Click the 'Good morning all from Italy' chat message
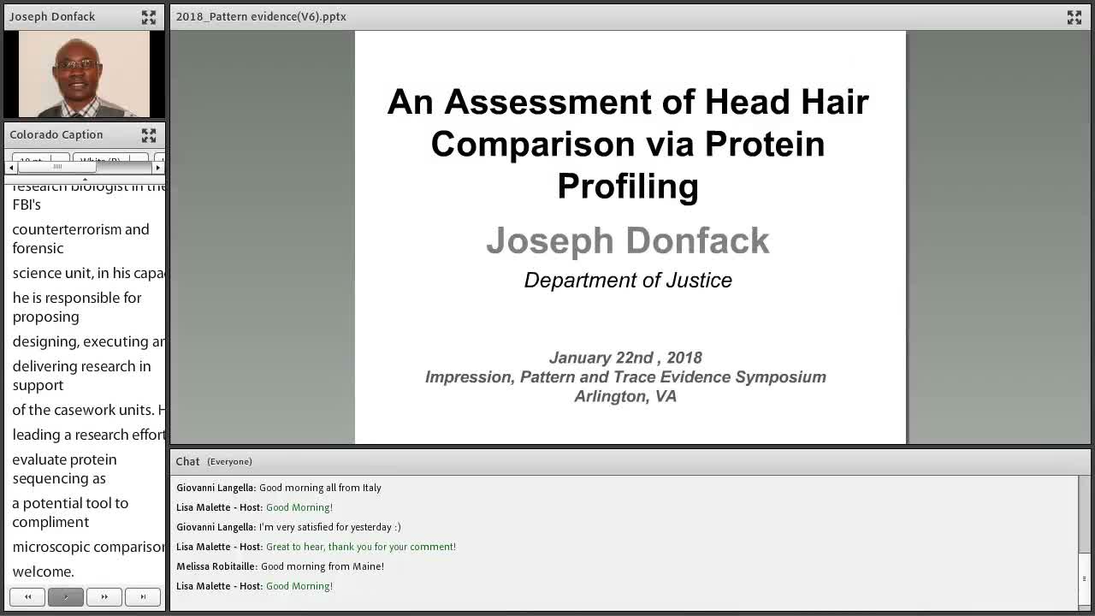 click(x=320, y=488)
